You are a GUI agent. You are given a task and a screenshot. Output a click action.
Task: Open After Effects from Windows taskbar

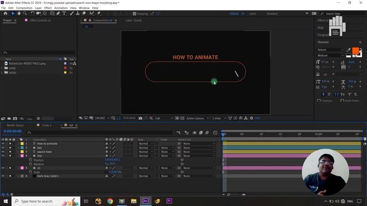pyautogui.click(x=146, y=201)
